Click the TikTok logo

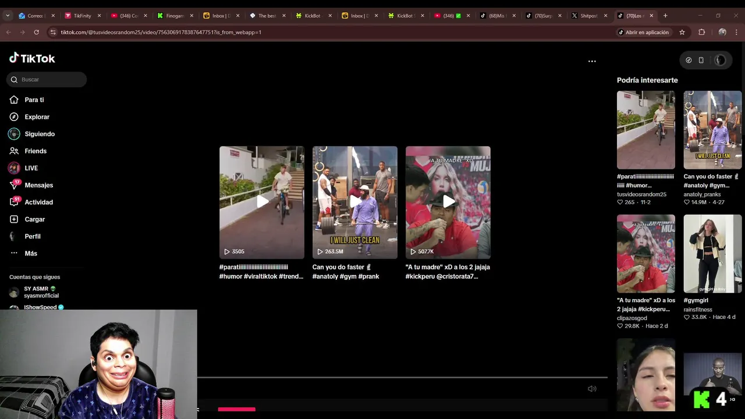[x=32, y=58]
